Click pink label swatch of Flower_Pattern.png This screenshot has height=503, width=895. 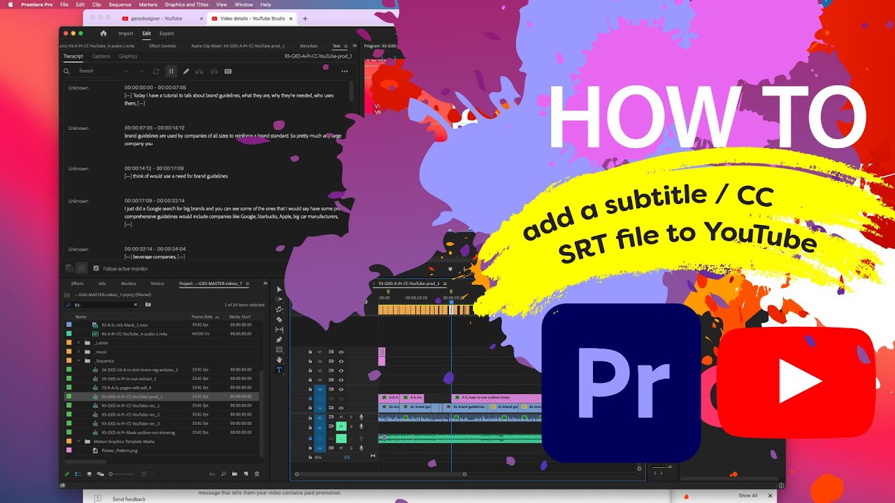pos(69,451)
